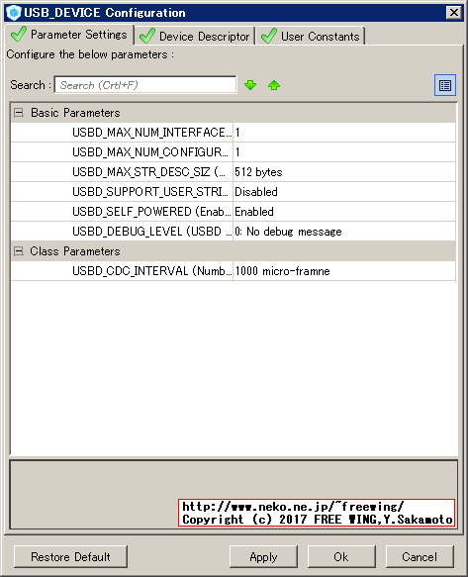468x577 pixels.
Task: Click the Apply button
Action: (263, 557)
